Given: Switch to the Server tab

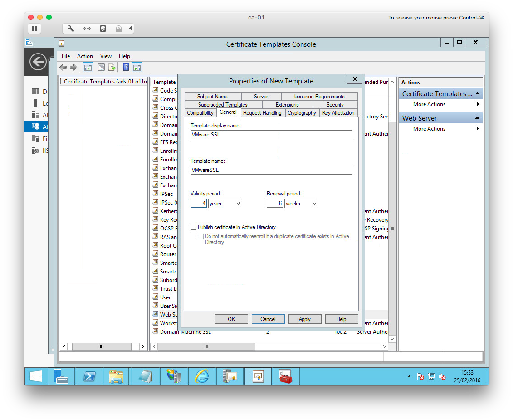Looking at the screenshot, I should [x=261, y=97].
